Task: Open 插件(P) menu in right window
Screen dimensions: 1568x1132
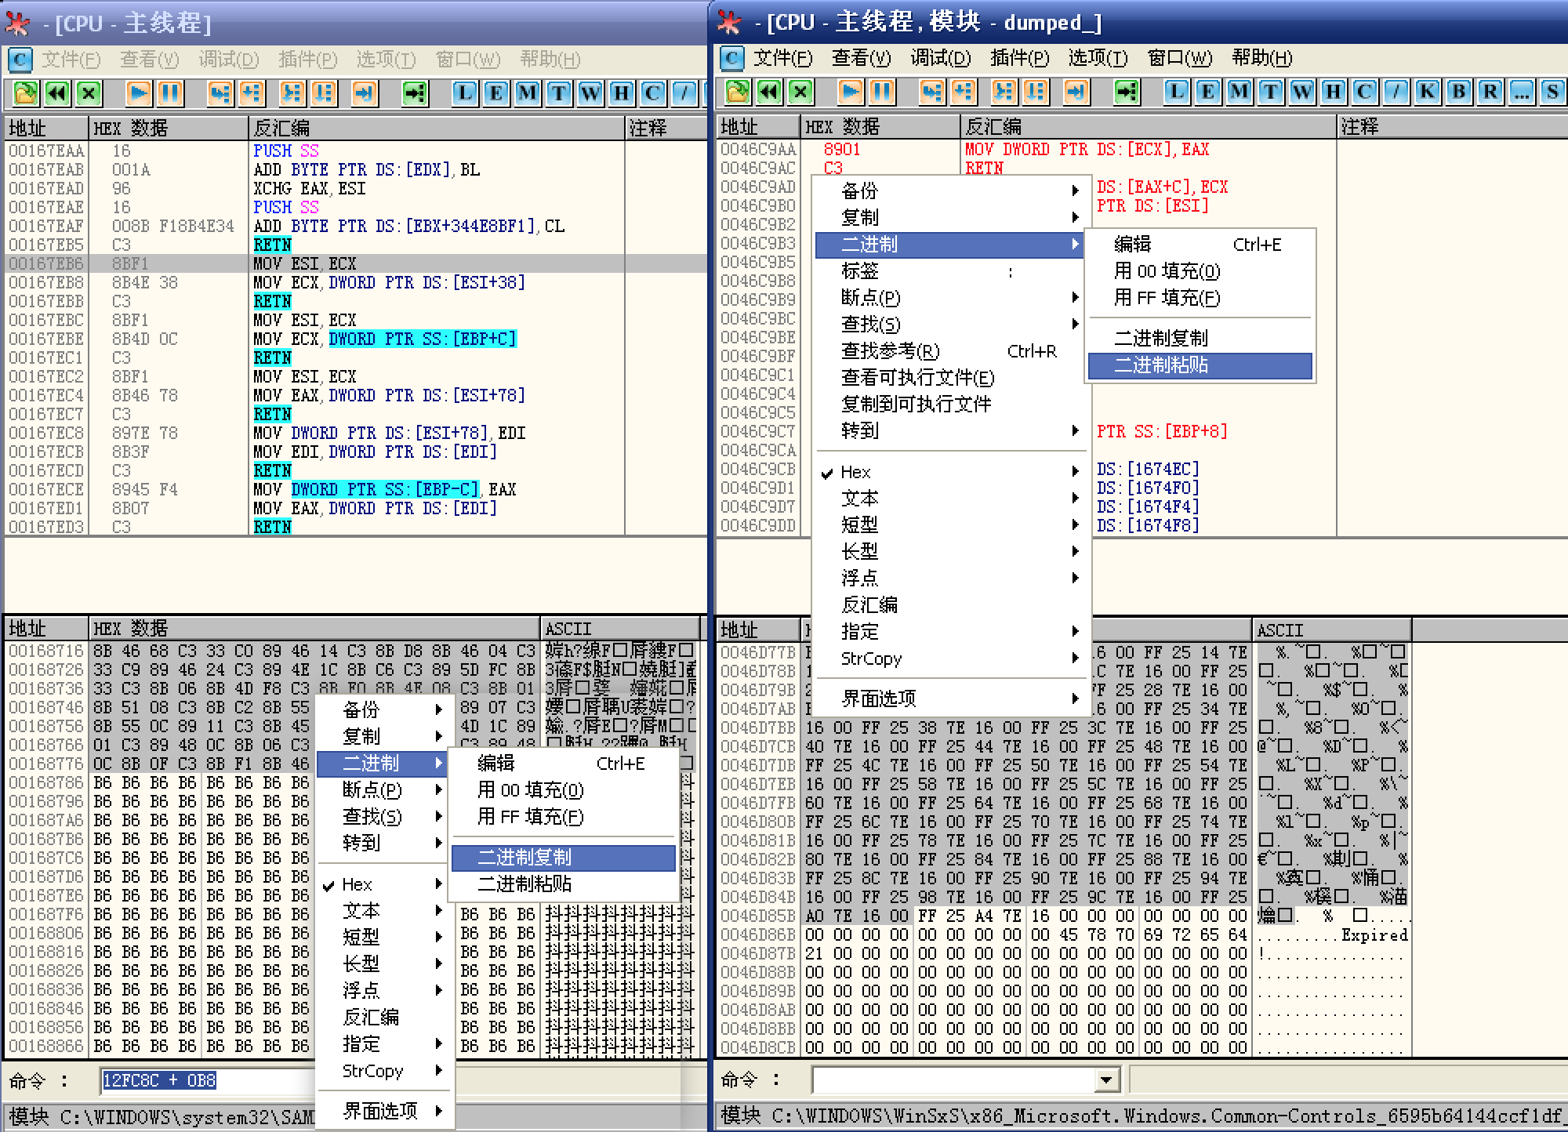Action: coord(1018,58)
